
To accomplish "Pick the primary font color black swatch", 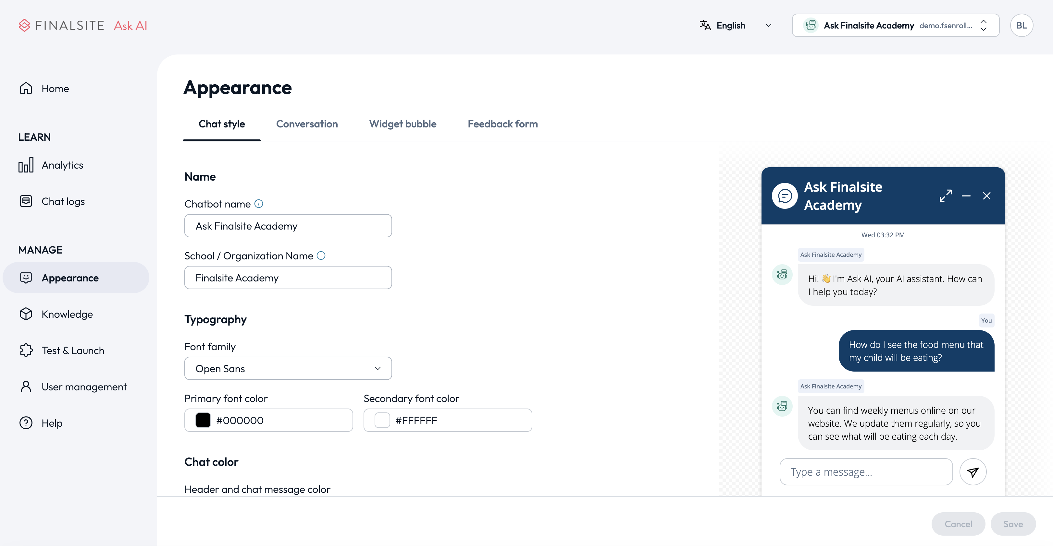I will point(203,420).
